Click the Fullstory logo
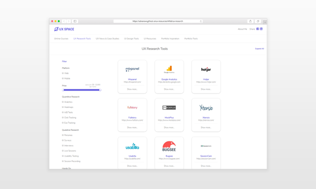This screenshot has width=316, height=189. [132, 107]
